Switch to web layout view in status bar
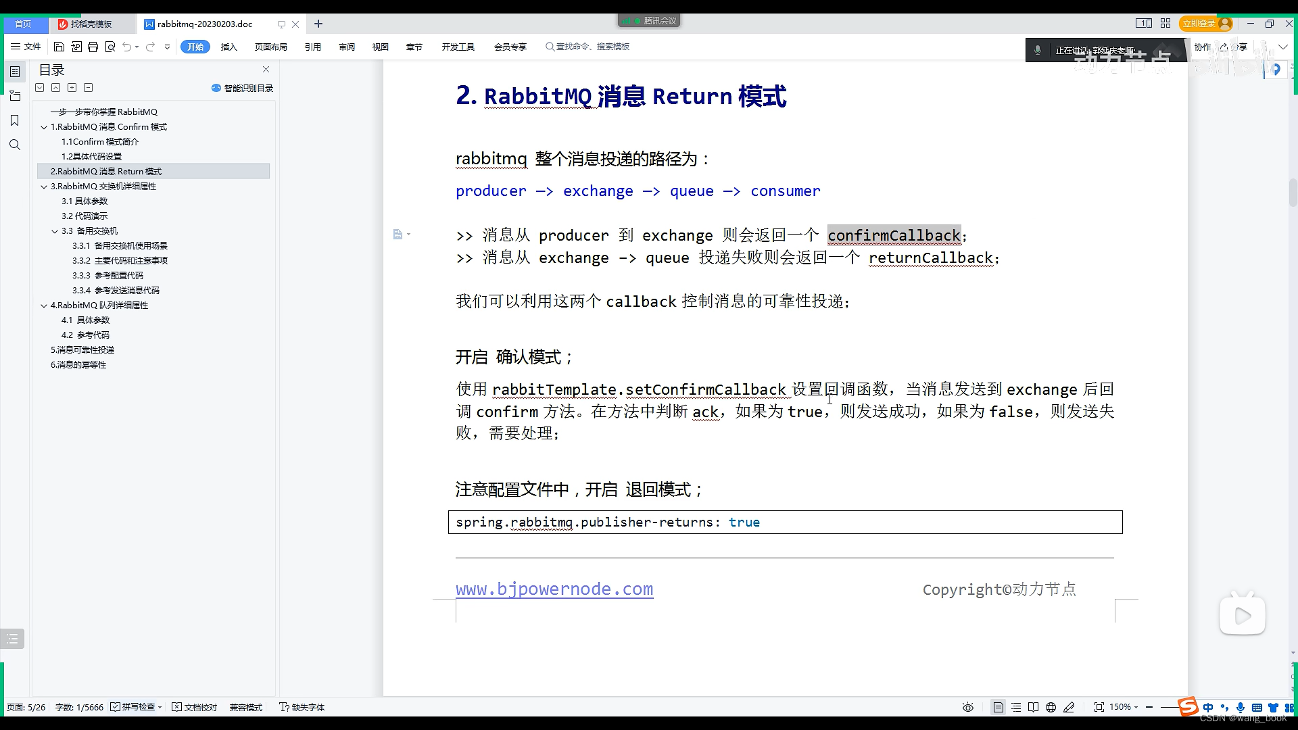Screen dimensions: 1298x730 click(1052, 707)
